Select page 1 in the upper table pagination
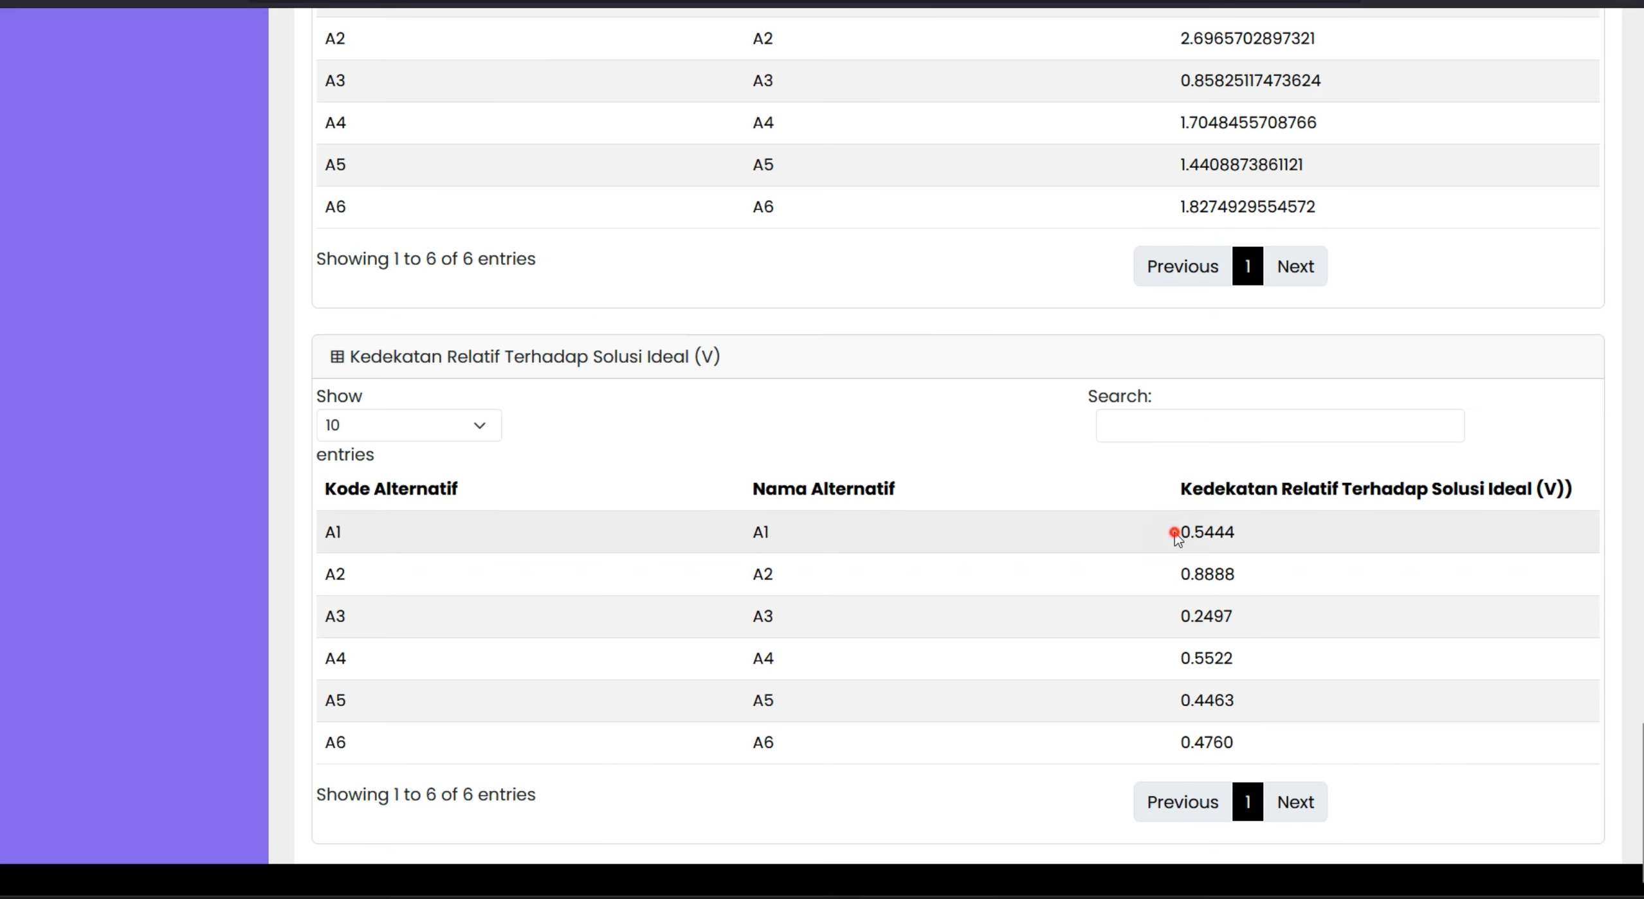The height and width of the screenshot is (899, 1644). coord(1248,266)
